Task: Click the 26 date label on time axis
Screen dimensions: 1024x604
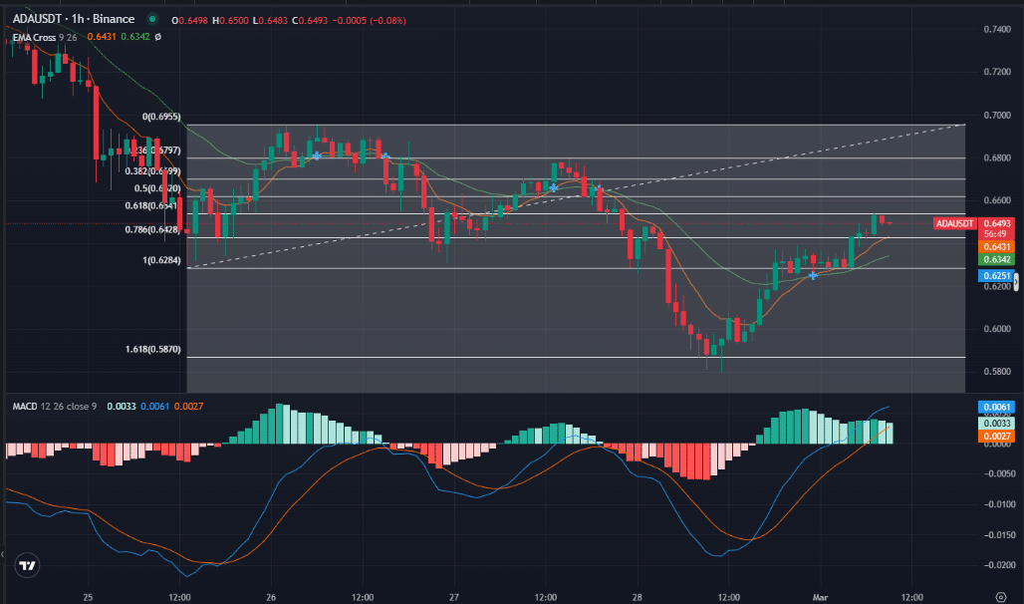Action: (x=271, y=597)
